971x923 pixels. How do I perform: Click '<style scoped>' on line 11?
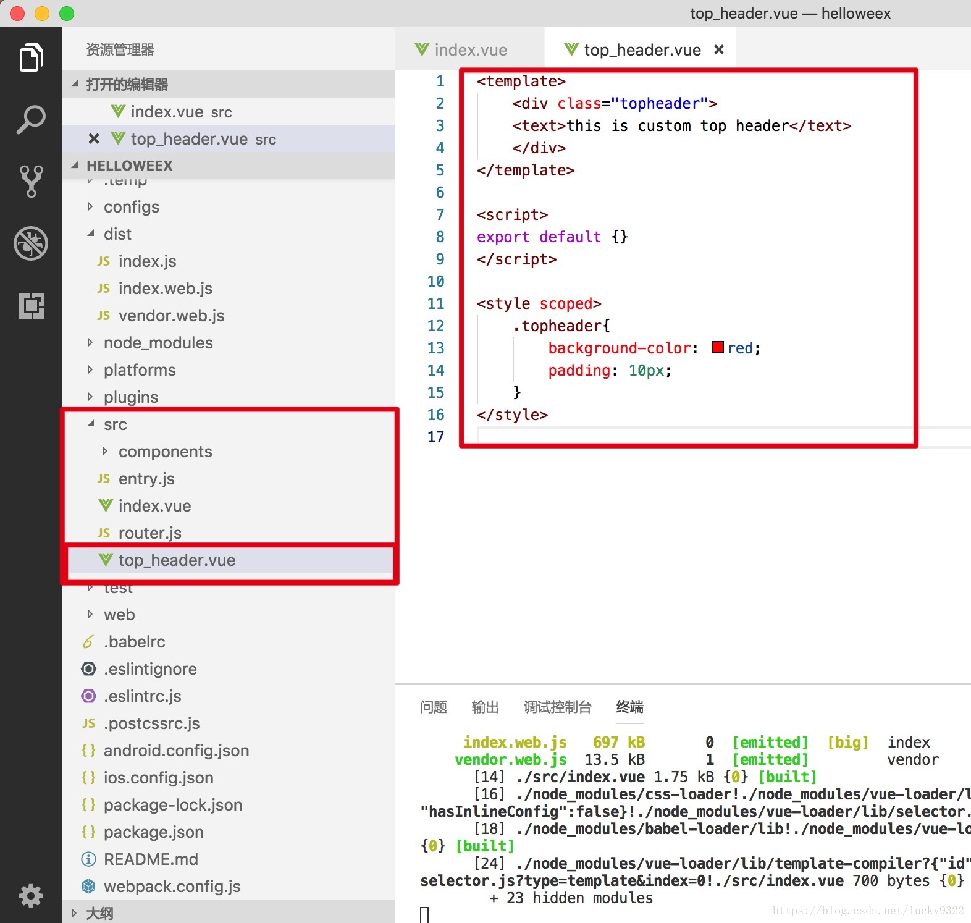539,303
